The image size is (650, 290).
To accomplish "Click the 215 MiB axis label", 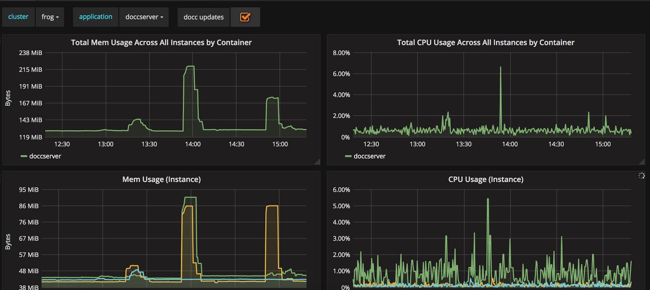I will (x=30, y=69).
